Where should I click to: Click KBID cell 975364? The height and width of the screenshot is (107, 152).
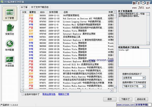(43, 40)
